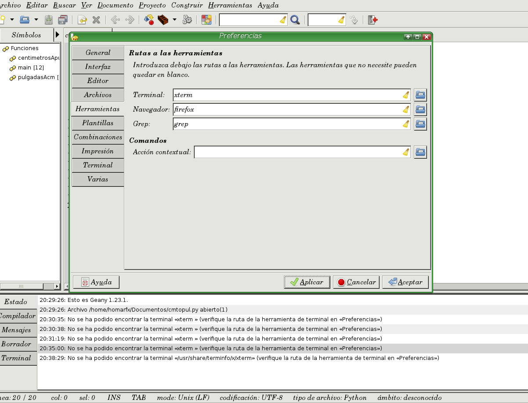Open the Buscar menu
The height and width of the screenshot is (403, 528).
pyautogui.click(x=64, y=5)
